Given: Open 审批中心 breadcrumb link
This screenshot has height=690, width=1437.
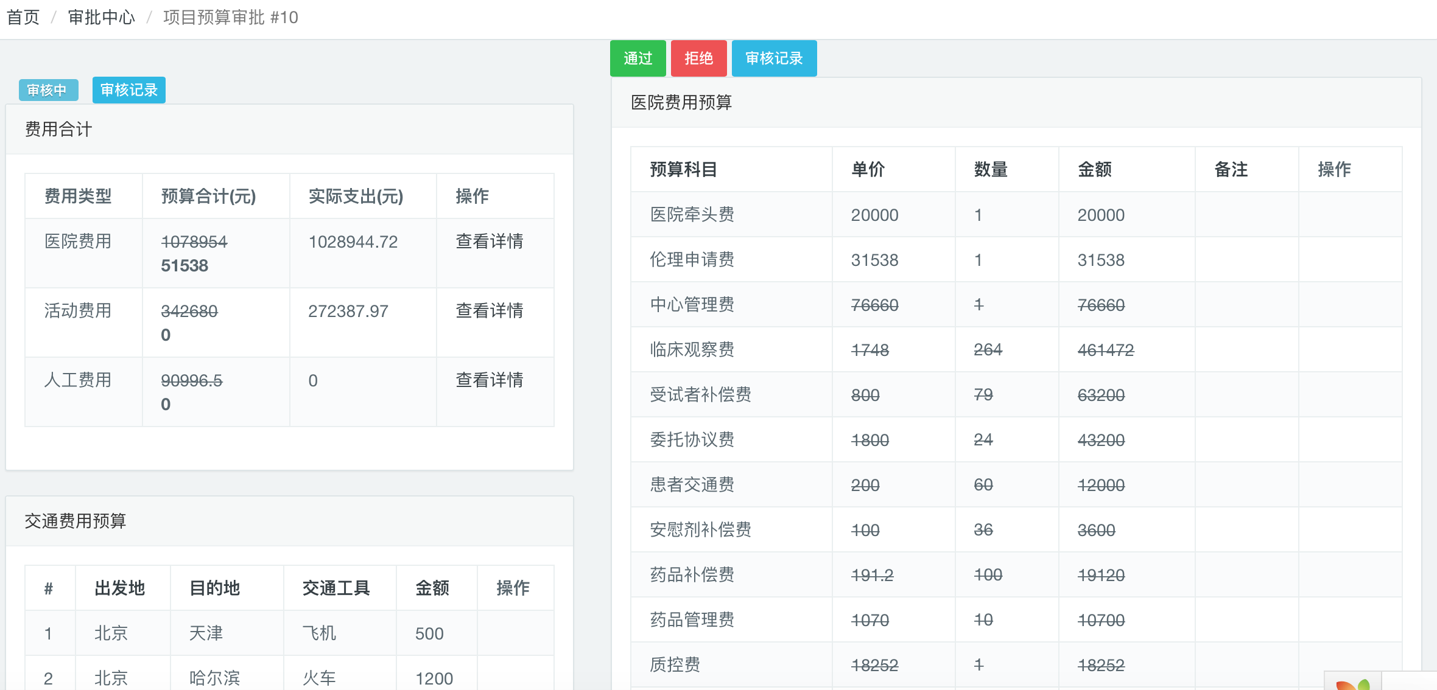Looking at the screenshot, I should (x=101, y=17).
